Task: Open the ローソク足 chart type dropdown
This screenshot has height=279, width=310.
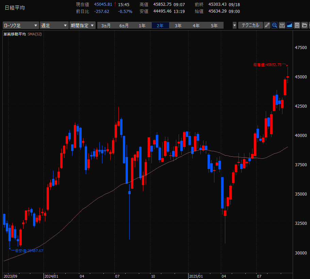Action: [21, 26]
